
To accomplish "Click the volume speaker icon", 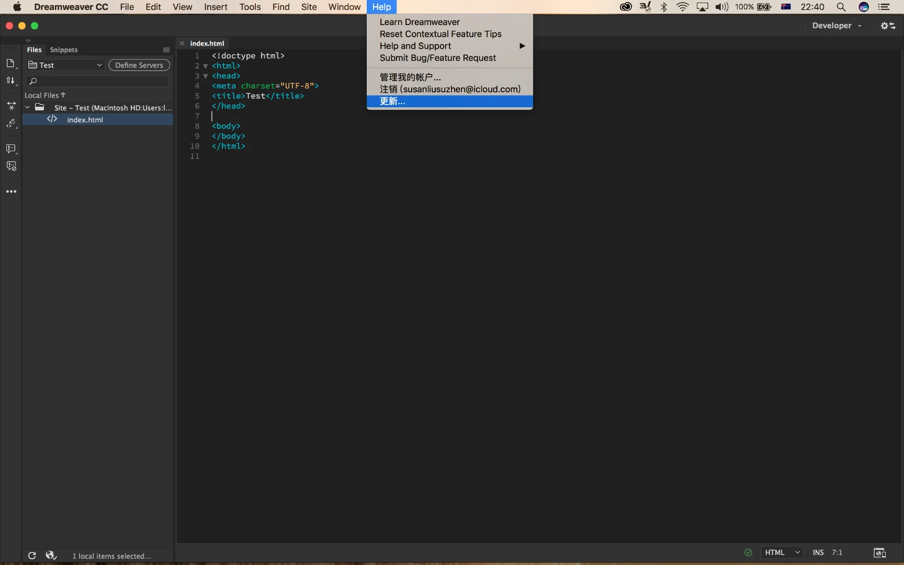I will point(722,7).
